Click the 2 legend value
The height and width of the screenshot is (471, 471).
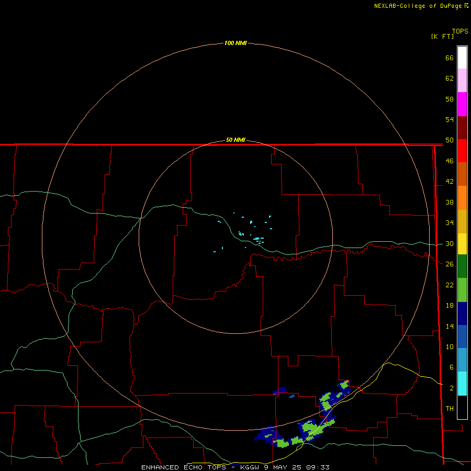click(x=452, y=388)
